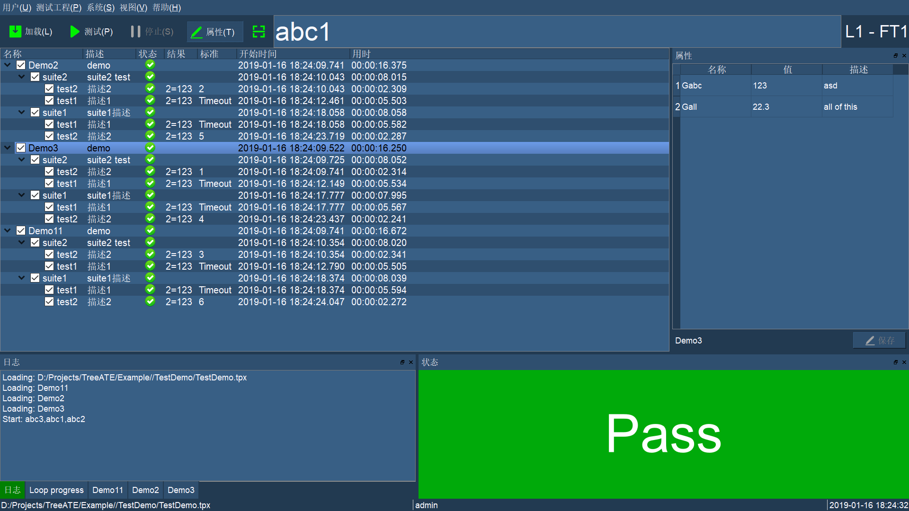909x511 pixels.
Task: Toggle checkbox for test1 under suite1 Demo3
Action: 50,207
